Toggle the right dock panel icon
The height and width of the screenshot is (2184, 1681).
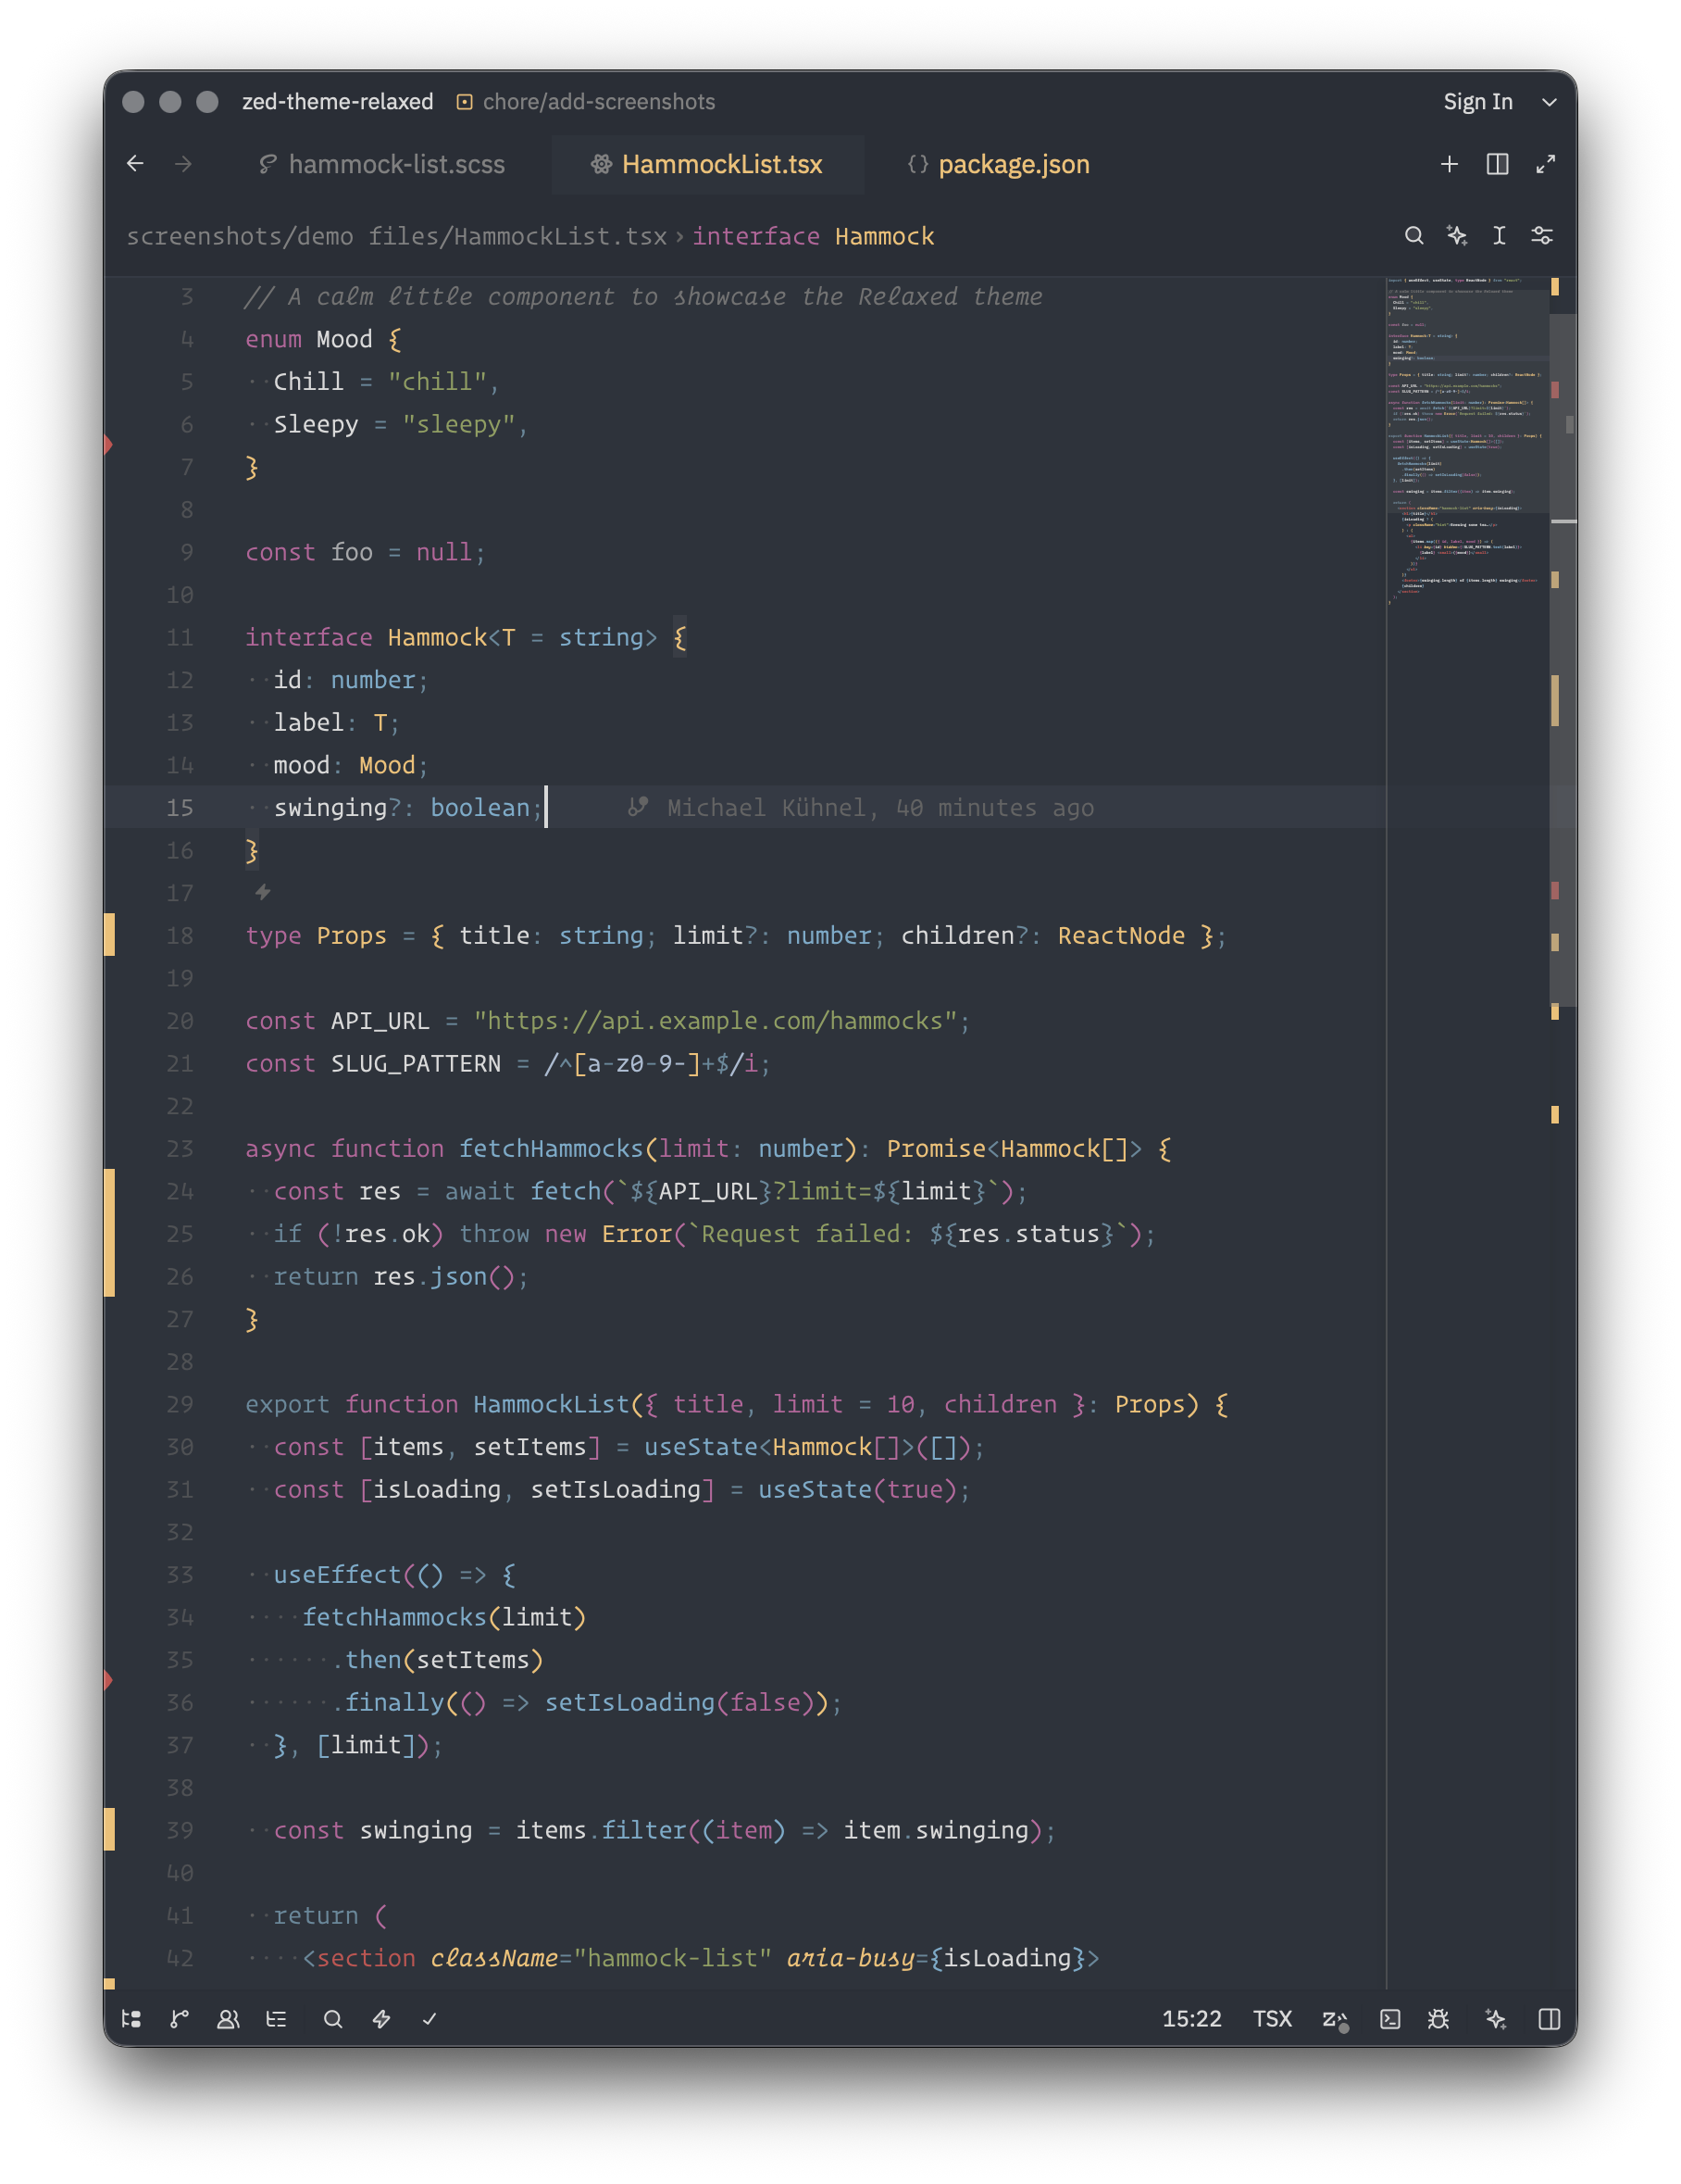click(1549, 2018)
